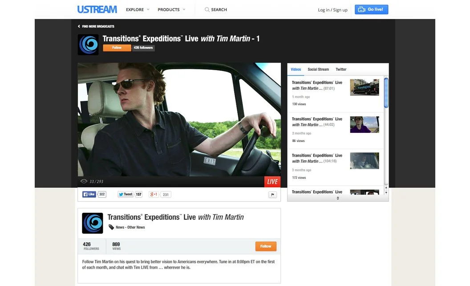Image resolution: width=470 pixels, height=286 pixels.
Task: Open the Explore dropdown menu
Action: pyautogui.click(x=138, y=10)
